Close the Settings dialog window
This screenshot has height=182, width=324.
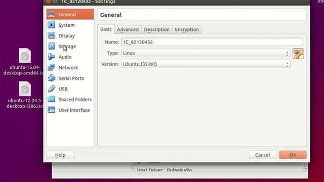[48, 2]
